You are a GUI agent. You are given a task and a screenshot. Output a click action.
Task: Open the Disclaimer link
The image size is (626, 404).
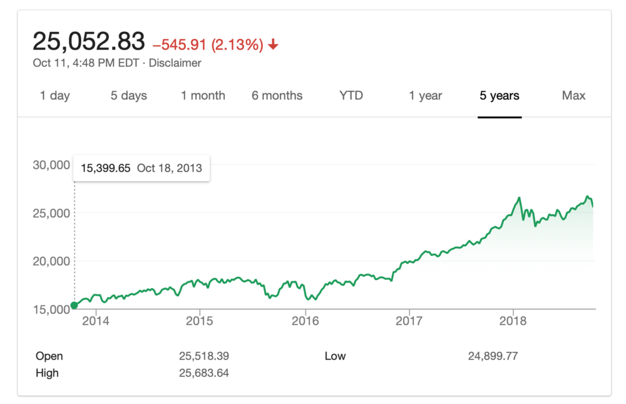[x=175, y=63]
